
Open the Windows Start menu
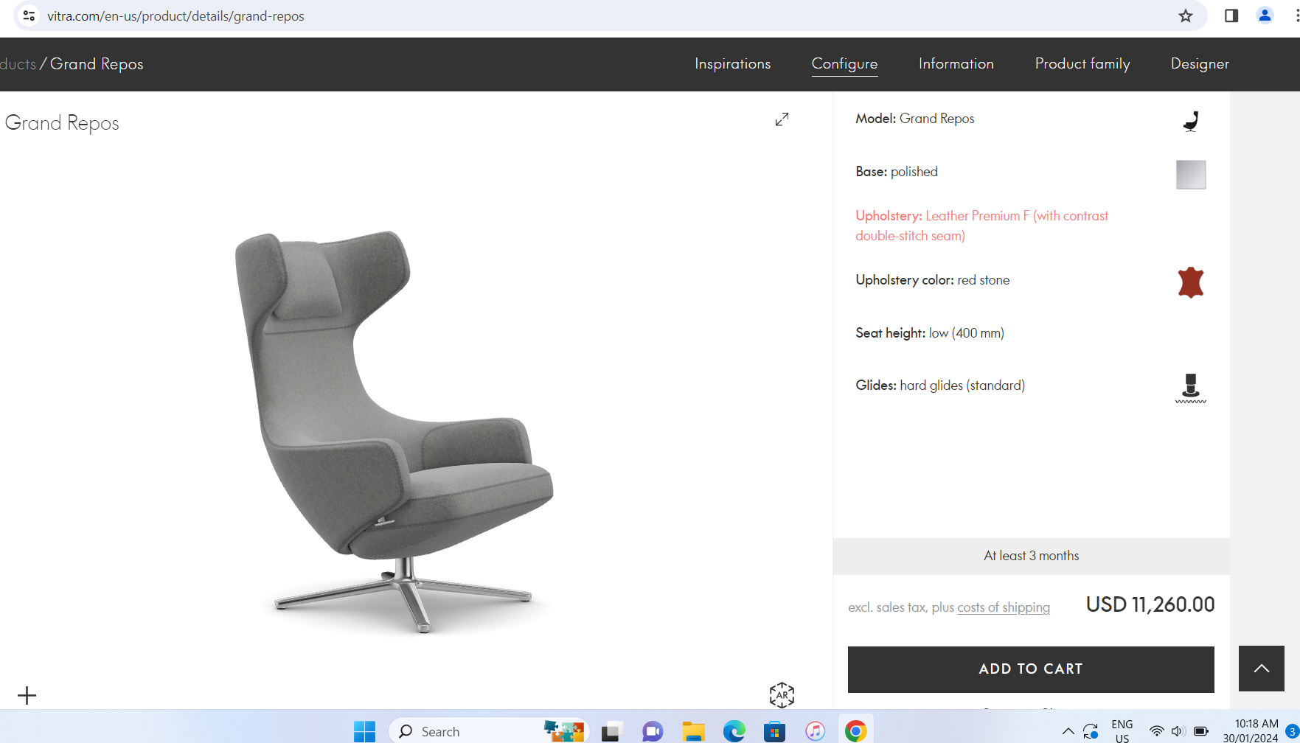click(364, 731)
